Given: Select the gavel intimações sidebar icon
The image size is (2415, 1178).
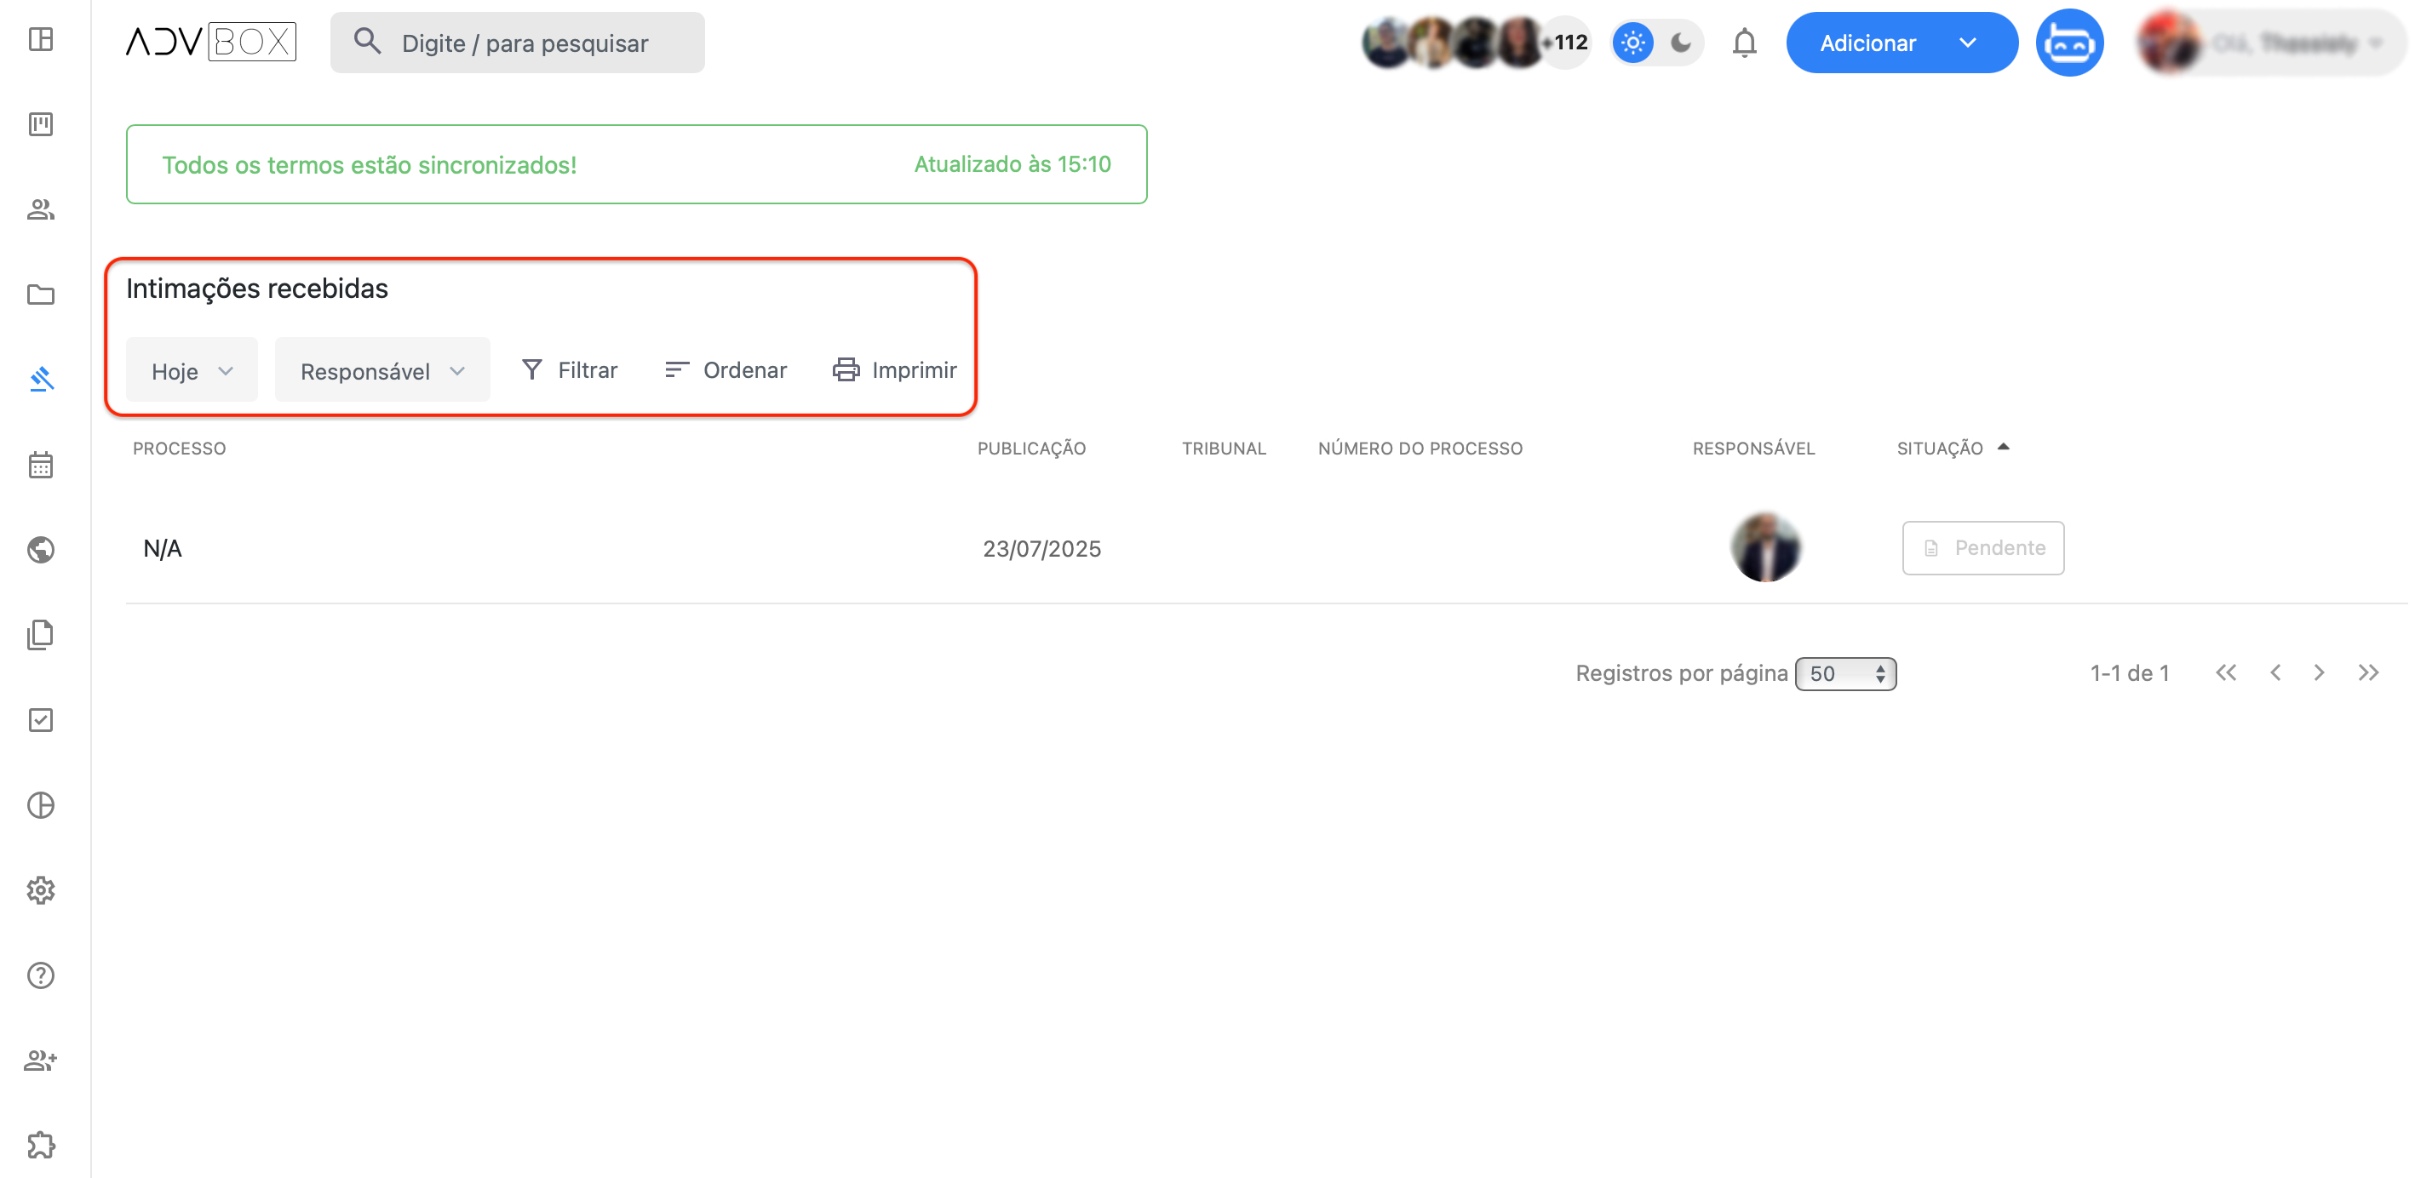Looking at the screenshot, I should tap(40, 380).
